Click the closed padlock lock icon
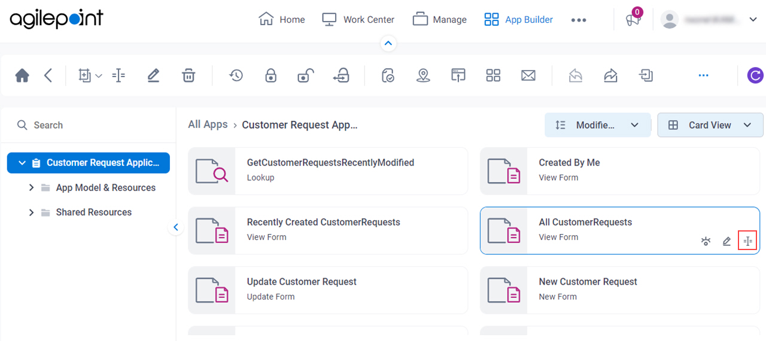766x341 pixels. [x=271, y=75]
